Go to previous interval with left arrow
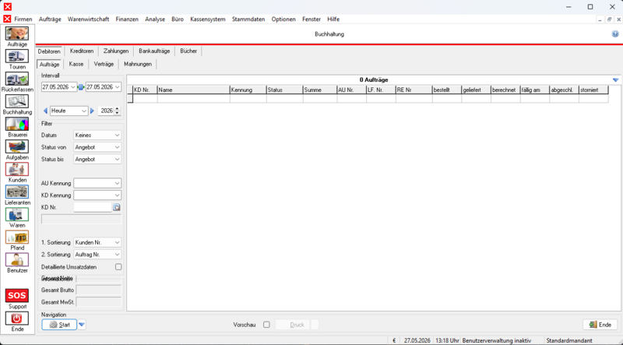623x345 pixels. (x=45, y=111)
